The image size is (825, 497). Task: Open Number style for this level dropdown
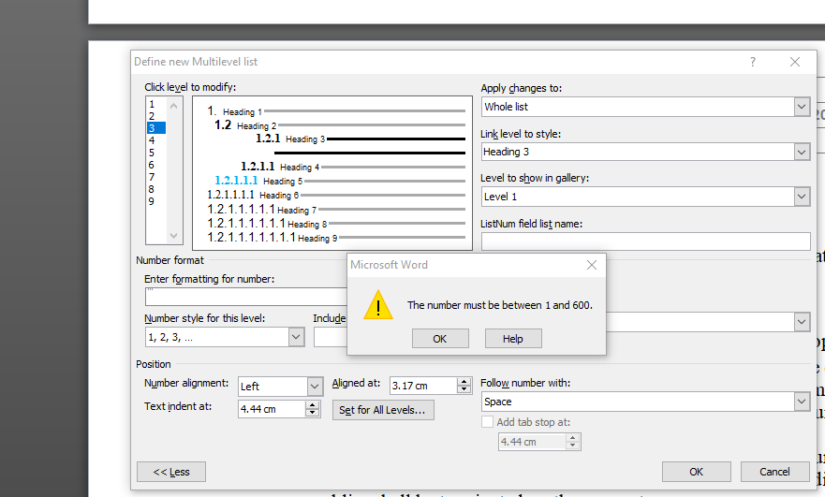pos(296,337)
